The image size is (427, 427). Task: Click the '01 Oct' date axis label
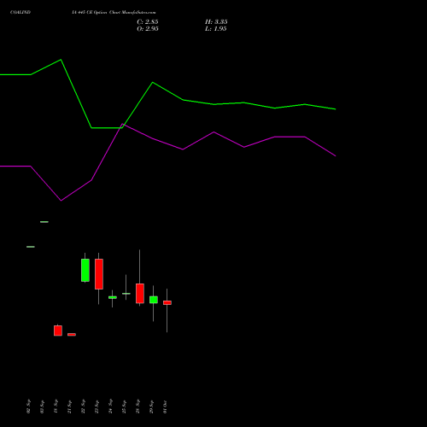click(165, 407)
